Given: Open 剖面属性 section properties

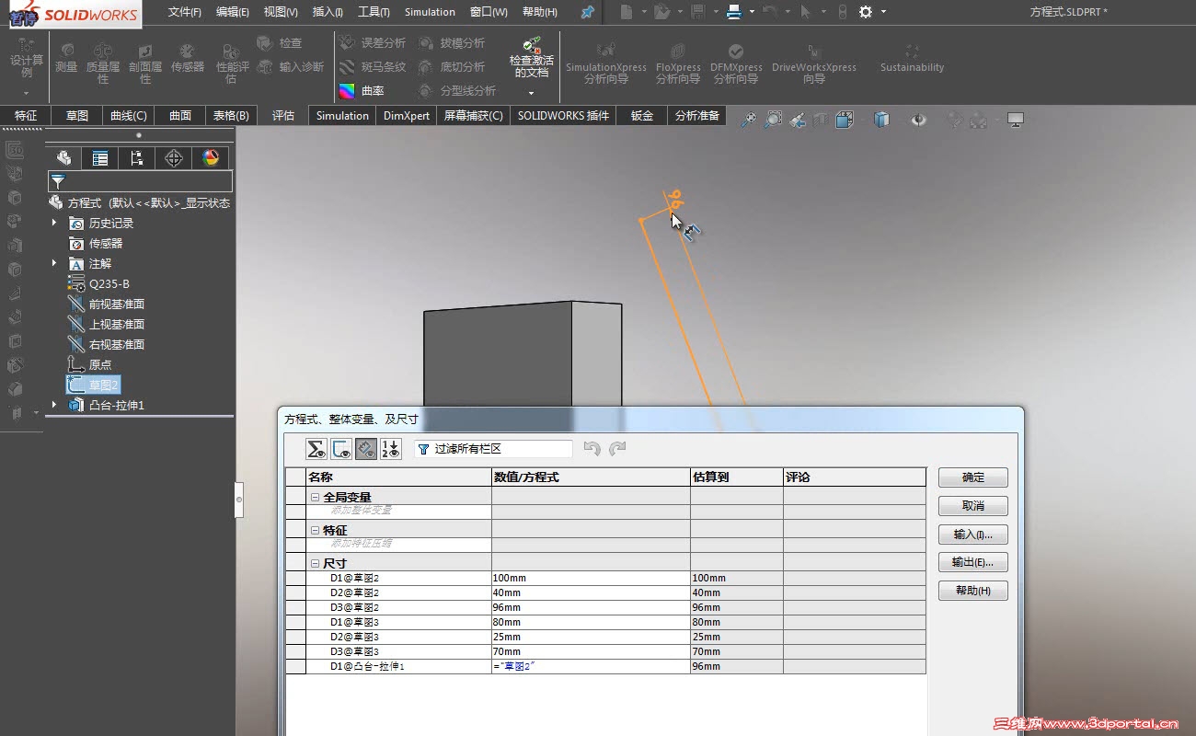Looking at the screenshot, I should (x=145, y=63).
